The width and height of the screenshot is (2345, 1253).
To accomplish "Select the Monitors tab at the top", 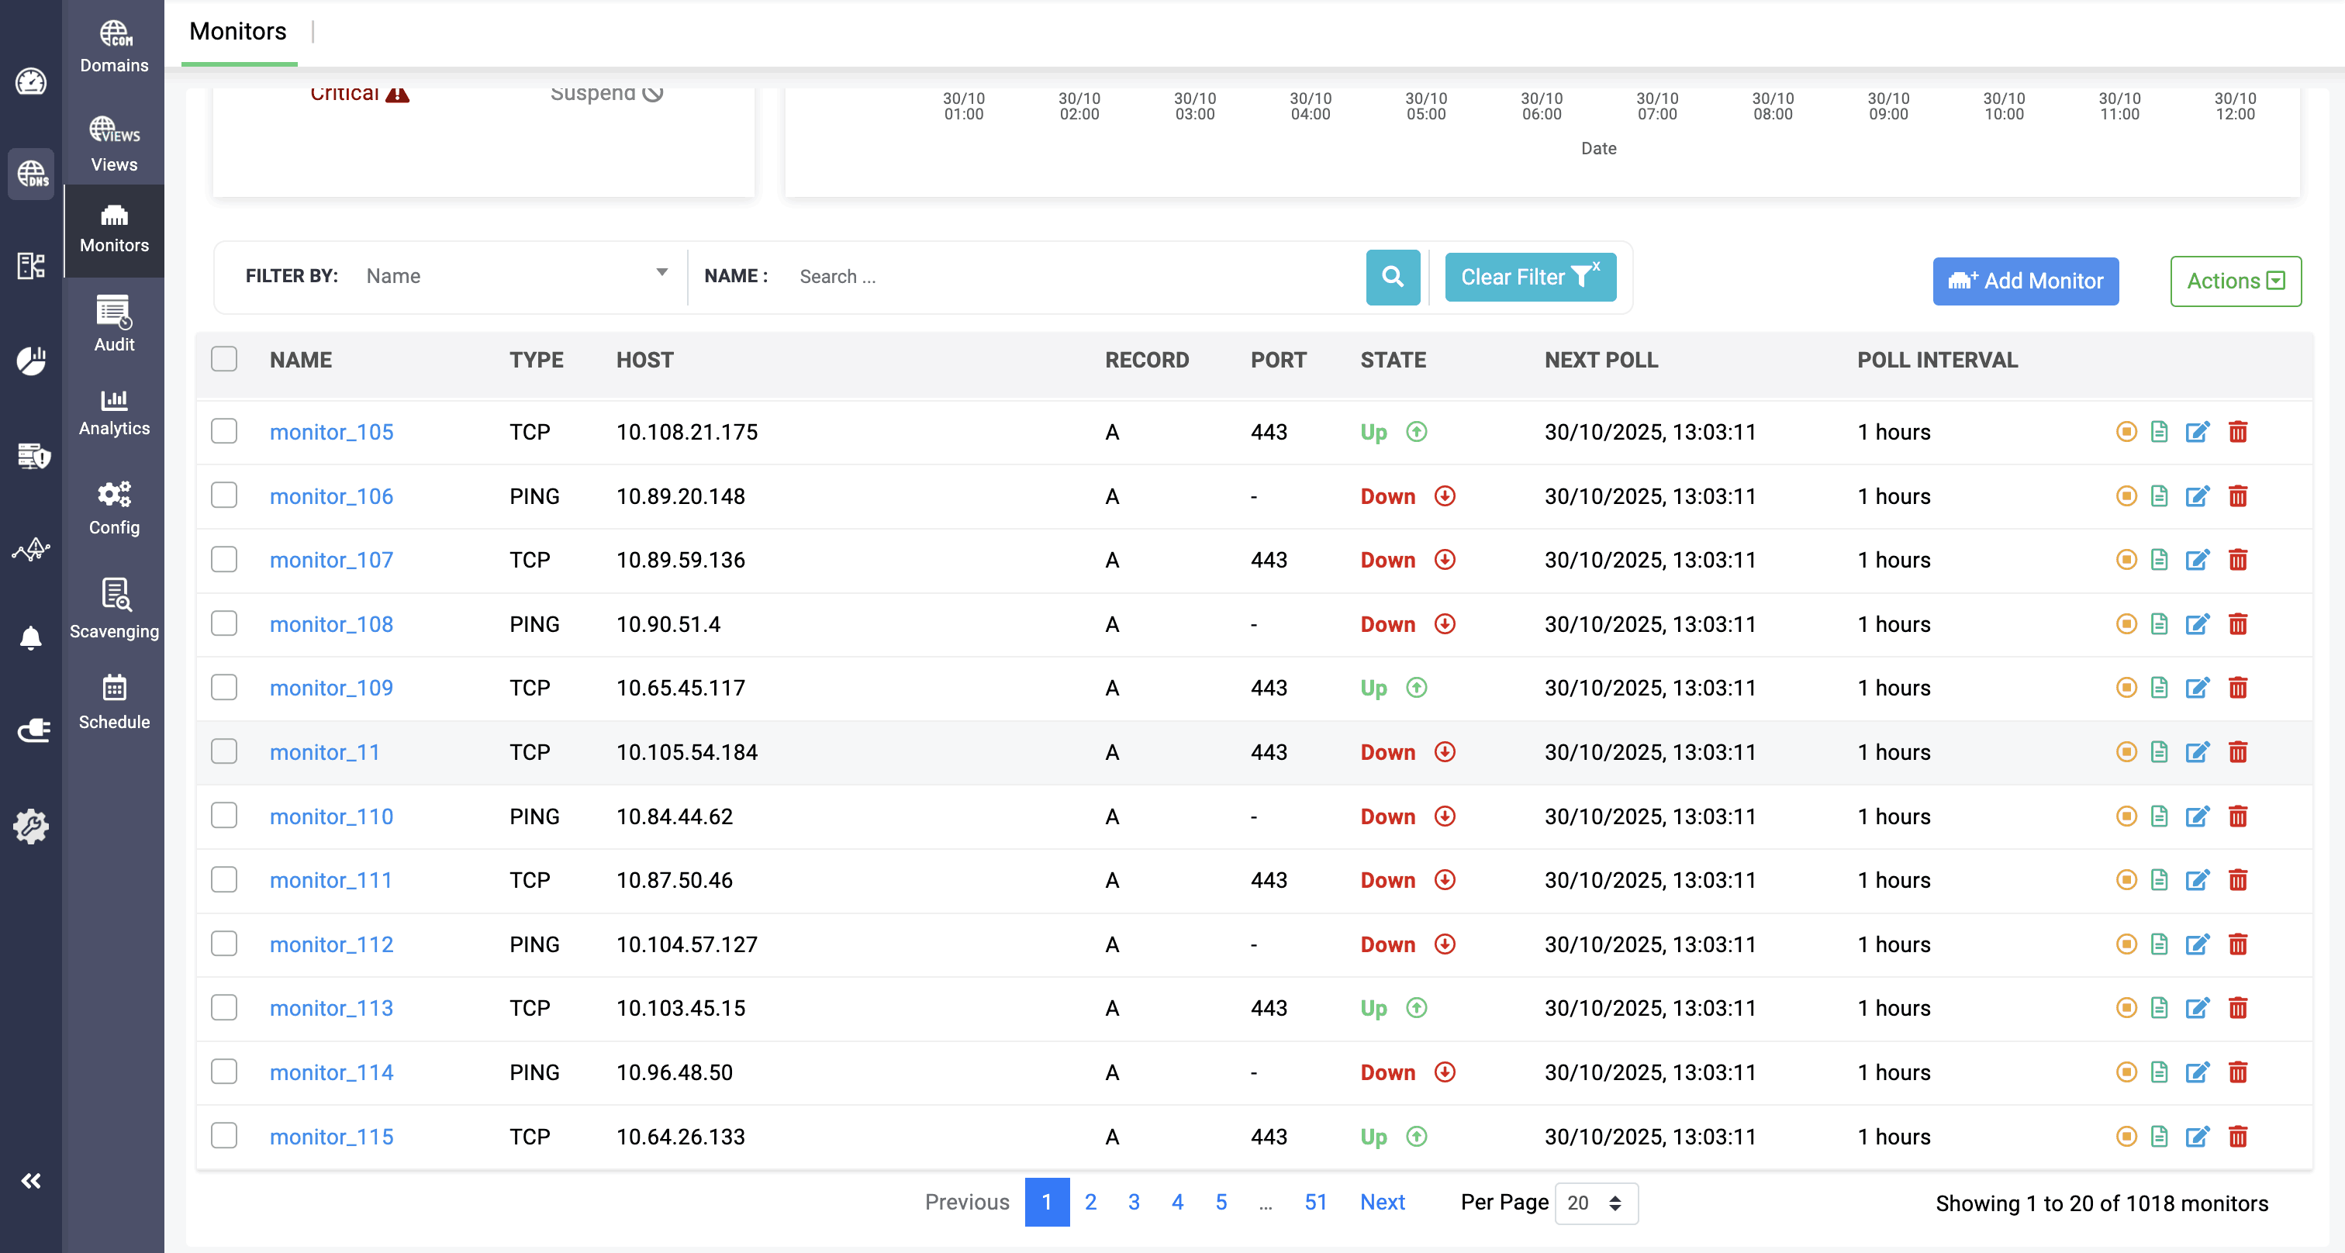I will [x=237, y=32].
